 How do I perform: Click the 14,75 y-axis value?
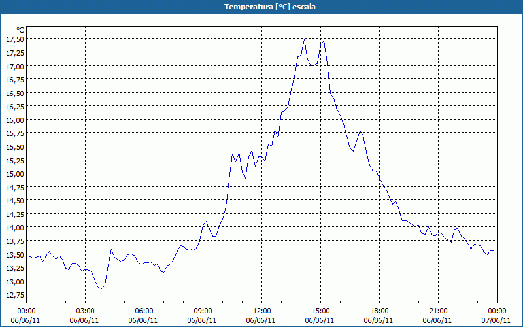(15, 188)
